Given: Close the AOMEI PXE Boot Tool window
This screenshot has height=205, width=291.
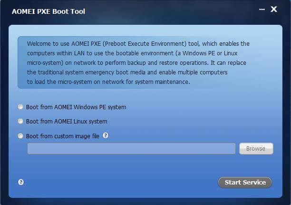Looking at the screenshot, I should click(x=274, y=9).
